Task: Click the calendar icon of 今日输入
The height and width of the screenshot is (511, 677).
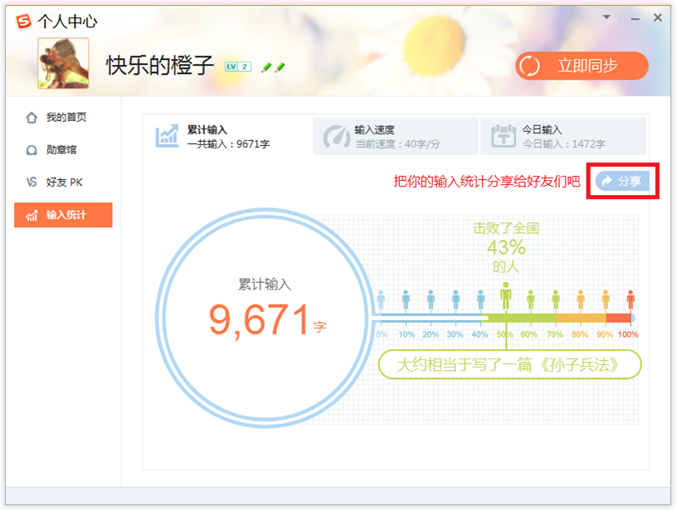Action: point(504,136)
